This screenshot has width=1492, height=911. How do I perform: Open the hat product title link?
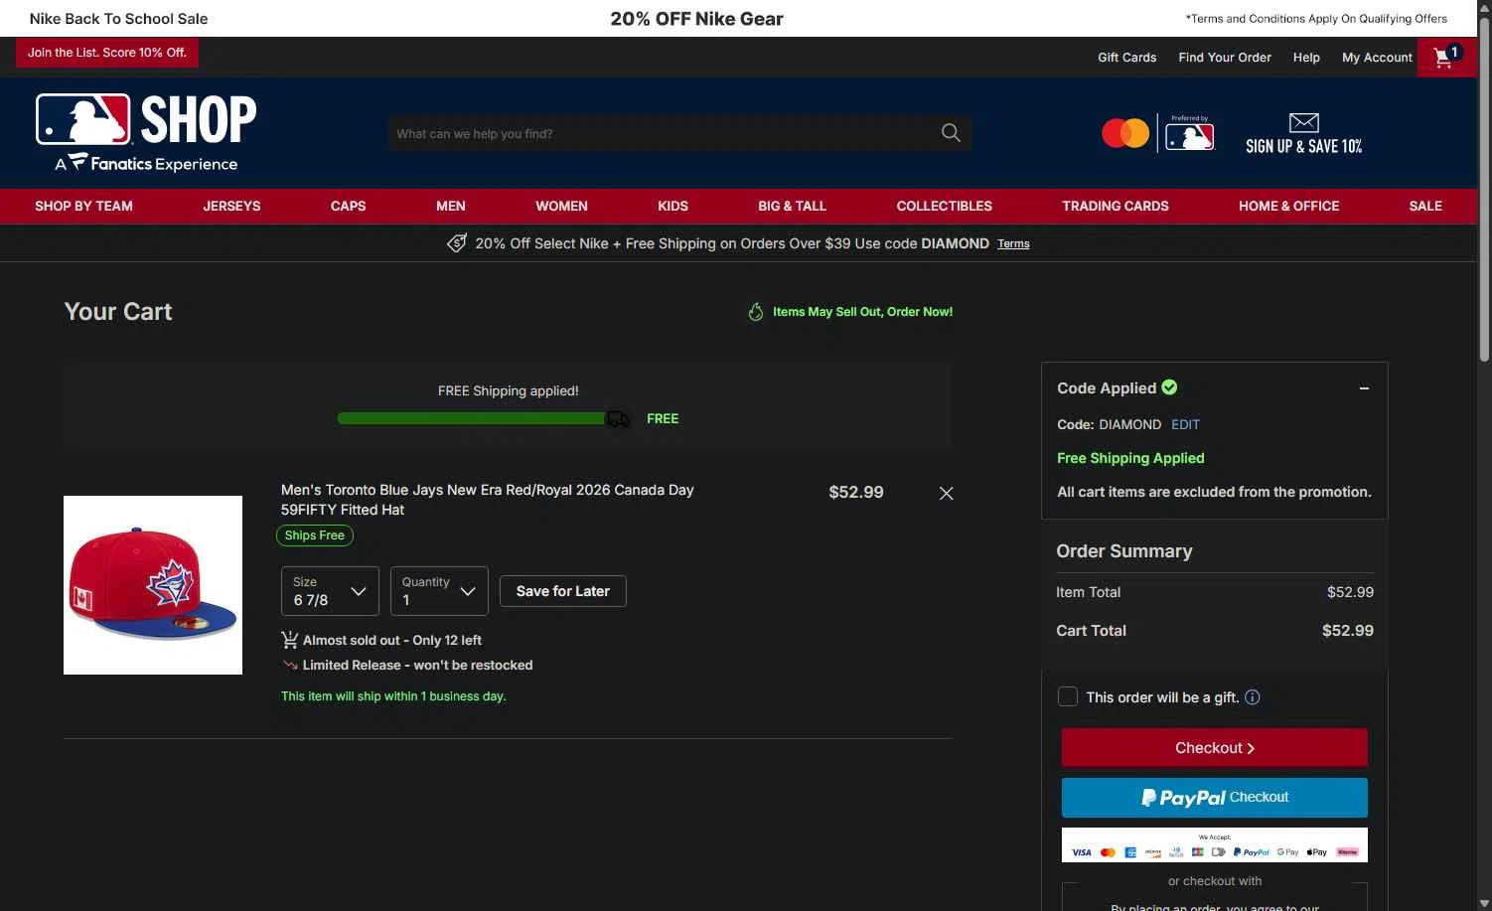click(487, 500)
